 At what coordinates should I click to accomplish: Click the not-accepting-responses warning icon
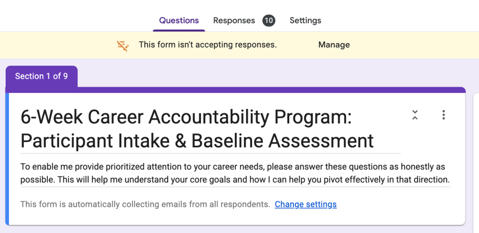[x=123, y=45]
